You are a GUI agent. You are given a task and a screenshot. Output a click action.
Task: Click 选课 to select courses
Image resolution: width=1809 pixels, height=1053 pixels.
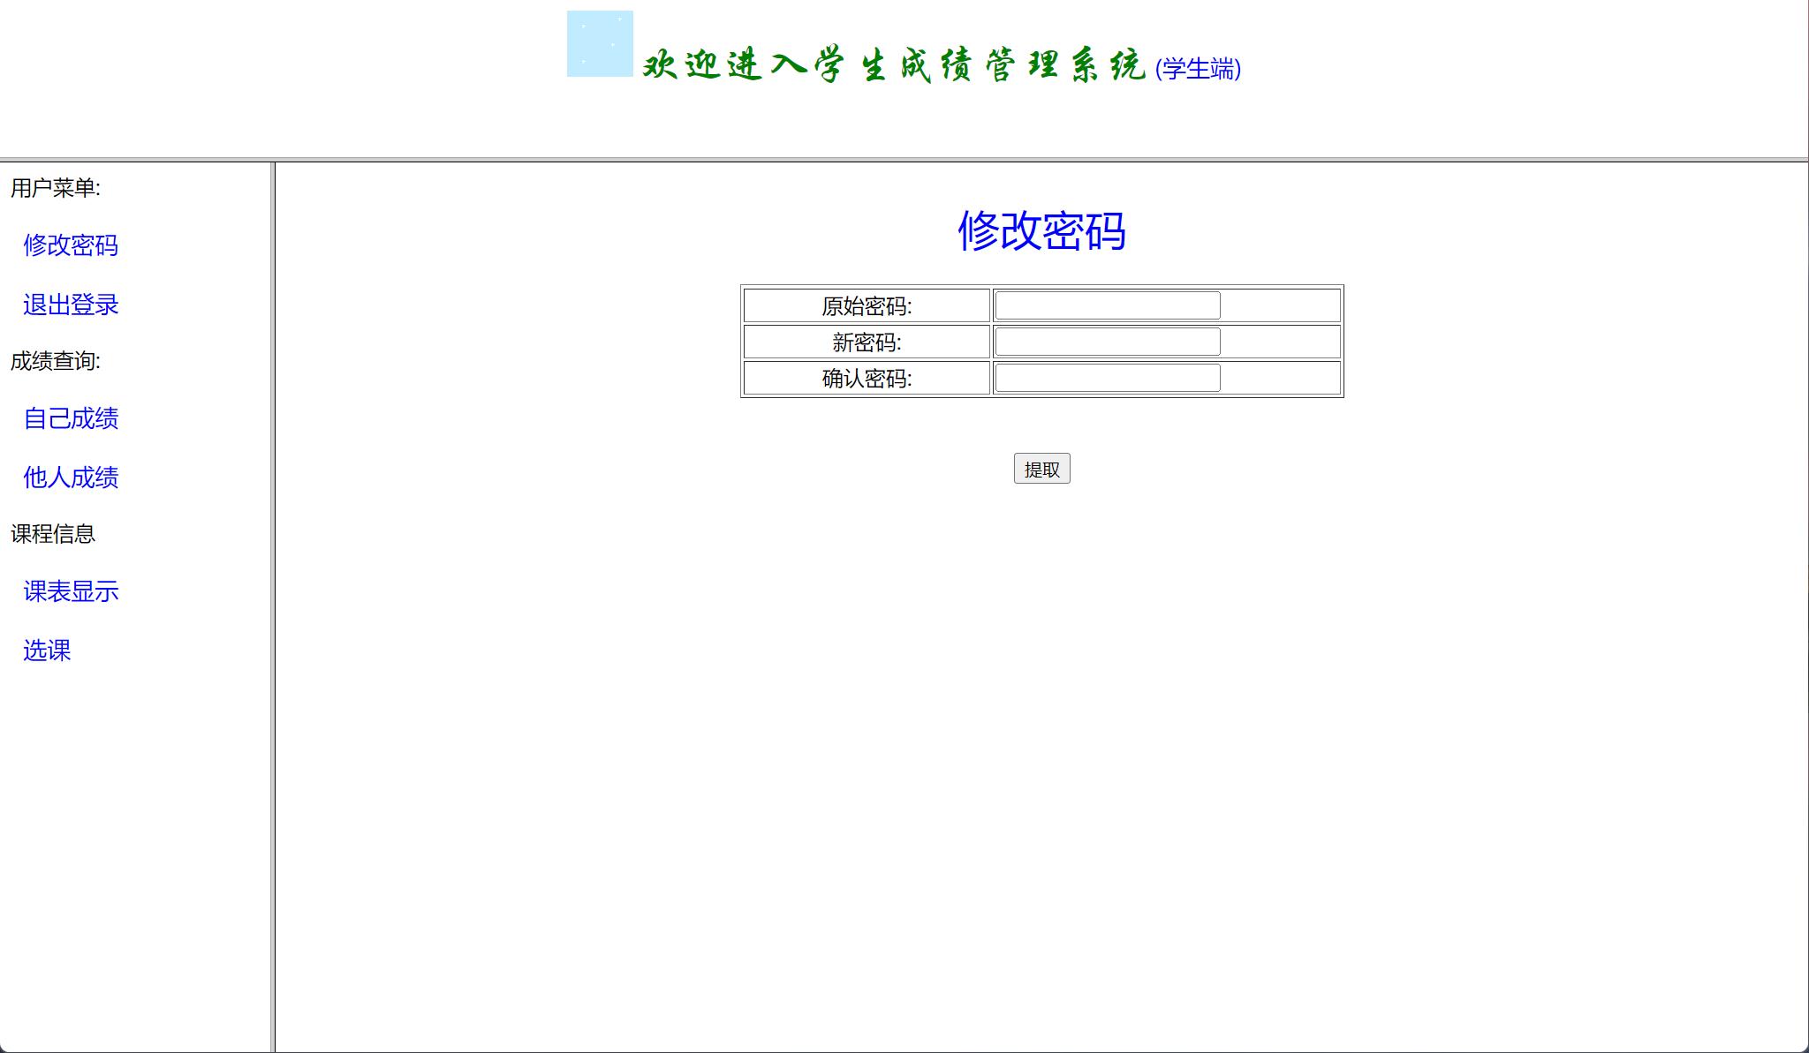click(46, 650)
